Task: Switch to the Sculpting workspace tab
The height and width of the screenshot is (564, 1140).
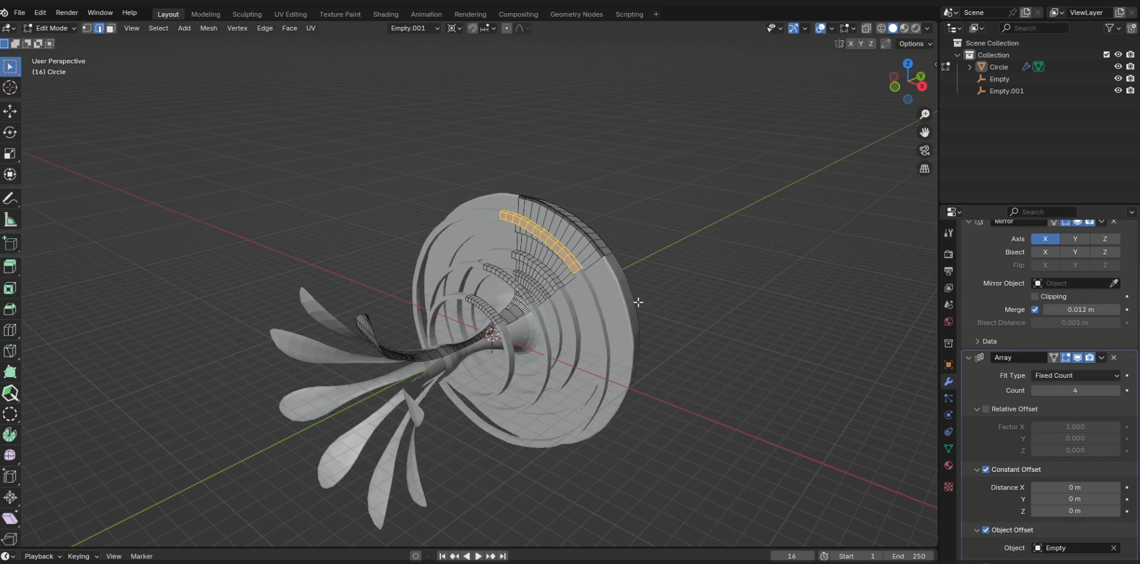Action: tap(247, 14)
